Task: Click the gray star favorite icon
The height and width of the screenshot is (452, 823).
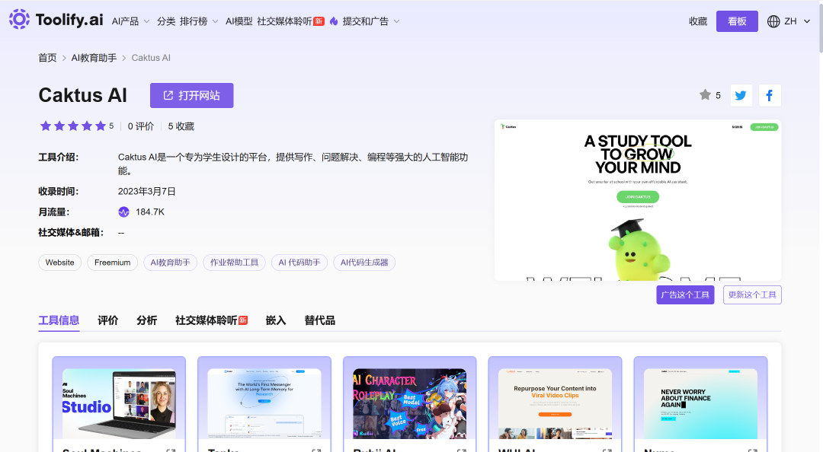Action: point(705,95)
